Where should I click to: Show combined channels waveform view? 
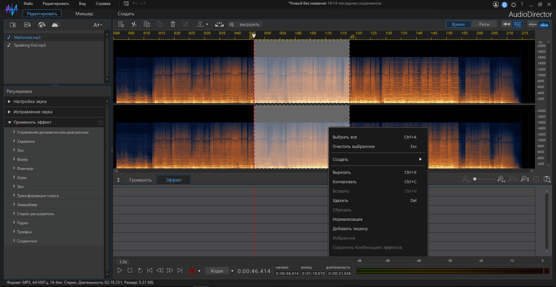506,24
